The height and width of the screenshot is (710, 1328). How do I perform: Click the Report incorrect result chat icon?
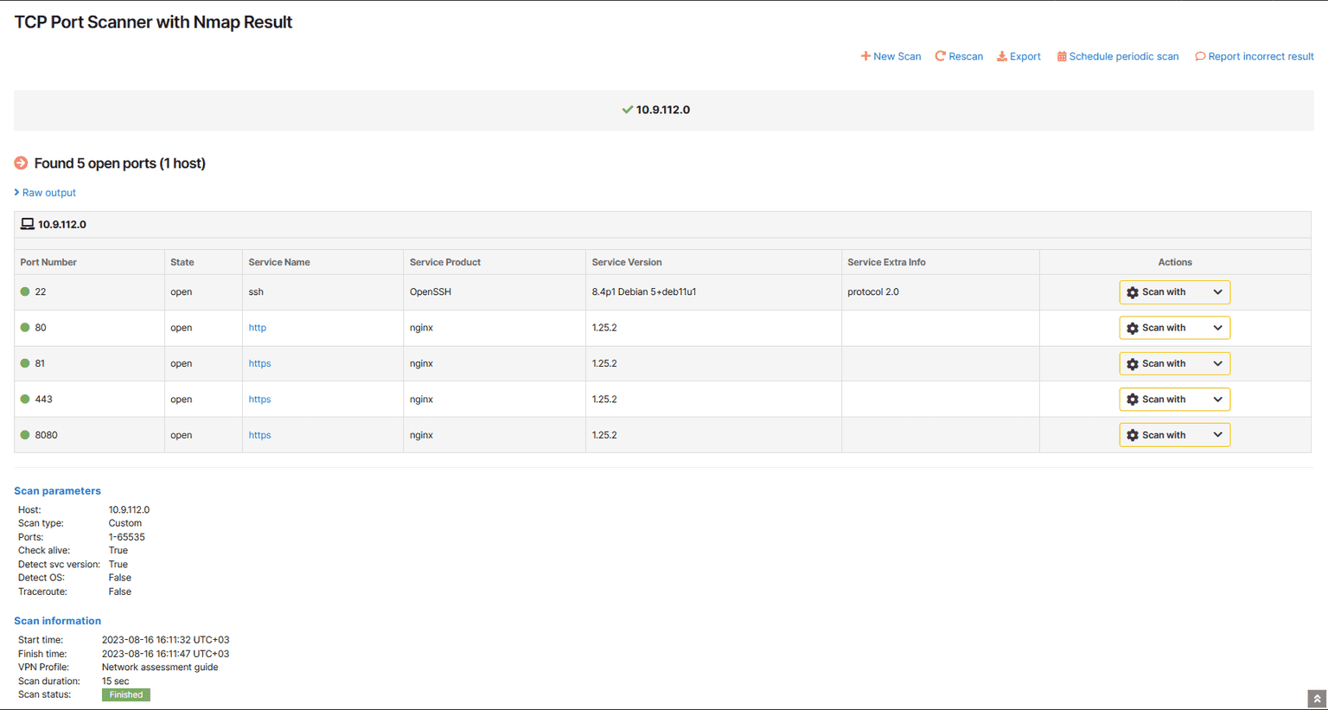[1200, 55]
